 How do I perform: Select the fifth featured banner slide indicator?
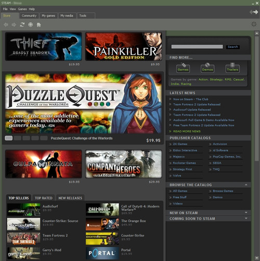click(44, 138)
